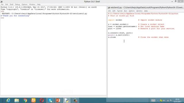The width and height of the screenshot is (184, 103).
Task: Click the taskbar clock showing 12/31/2017
Action: click(x=177, y=100)
